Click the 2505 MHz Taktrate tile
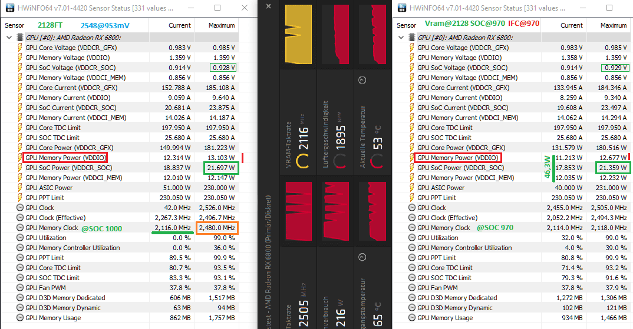The image size is (633, 329). (x=298, y=287)
